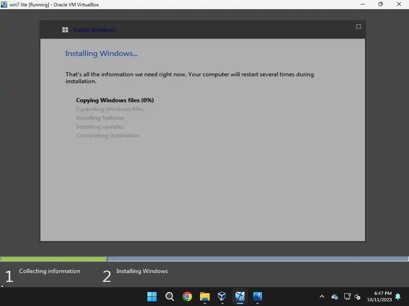The height and width of the screenshot is (306, 409).
Task: Select the Installing features step
Action: coord(100,118)
